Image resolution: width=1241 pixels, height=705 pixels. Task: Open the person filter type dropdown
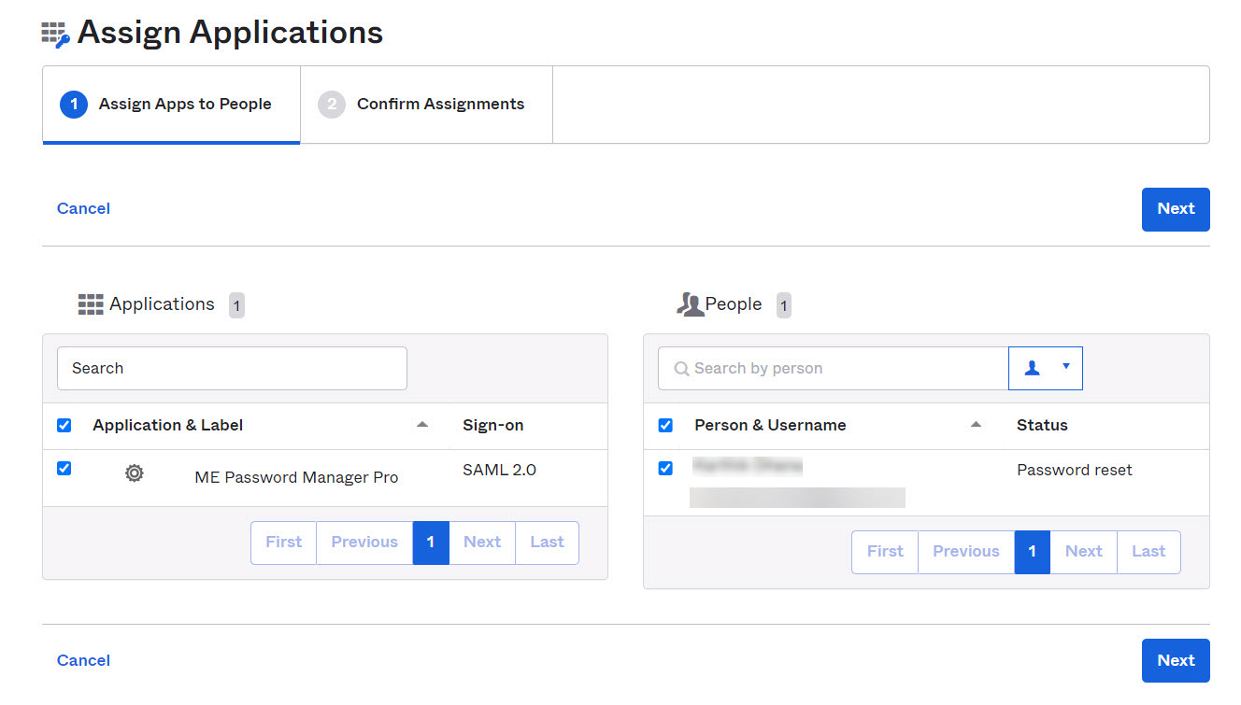(1046, 368)
